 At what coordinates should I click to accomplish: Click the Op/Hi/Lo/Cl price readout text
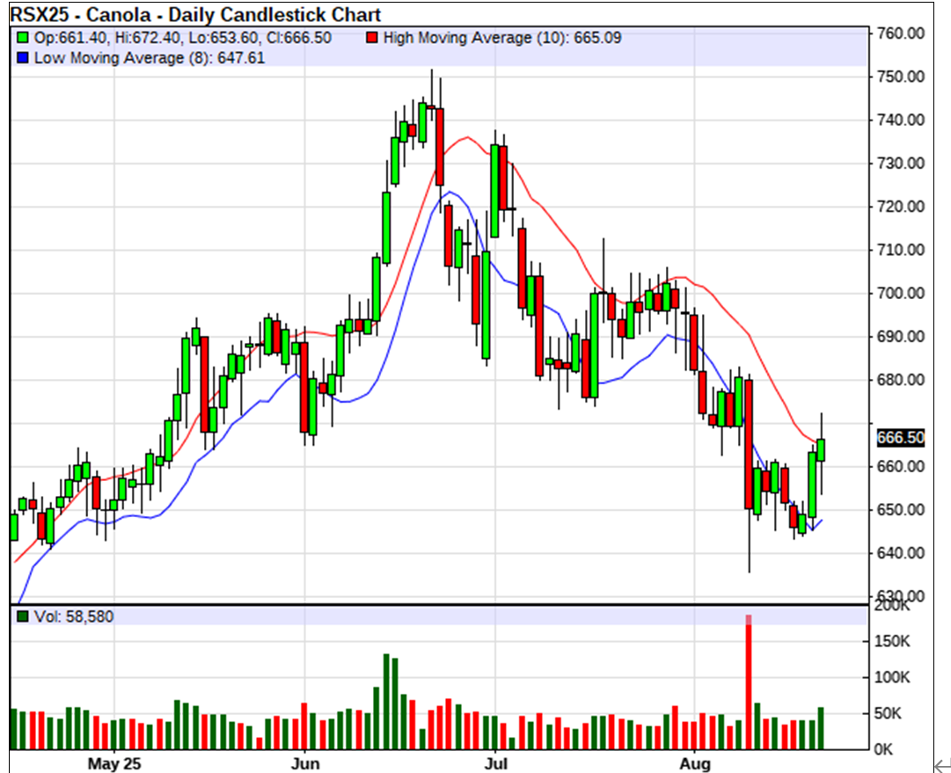coord(183,39)
